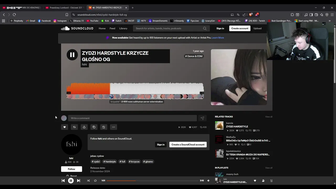Like the track using the heart below comments
The image size is (336, 189).
(65, 127)
